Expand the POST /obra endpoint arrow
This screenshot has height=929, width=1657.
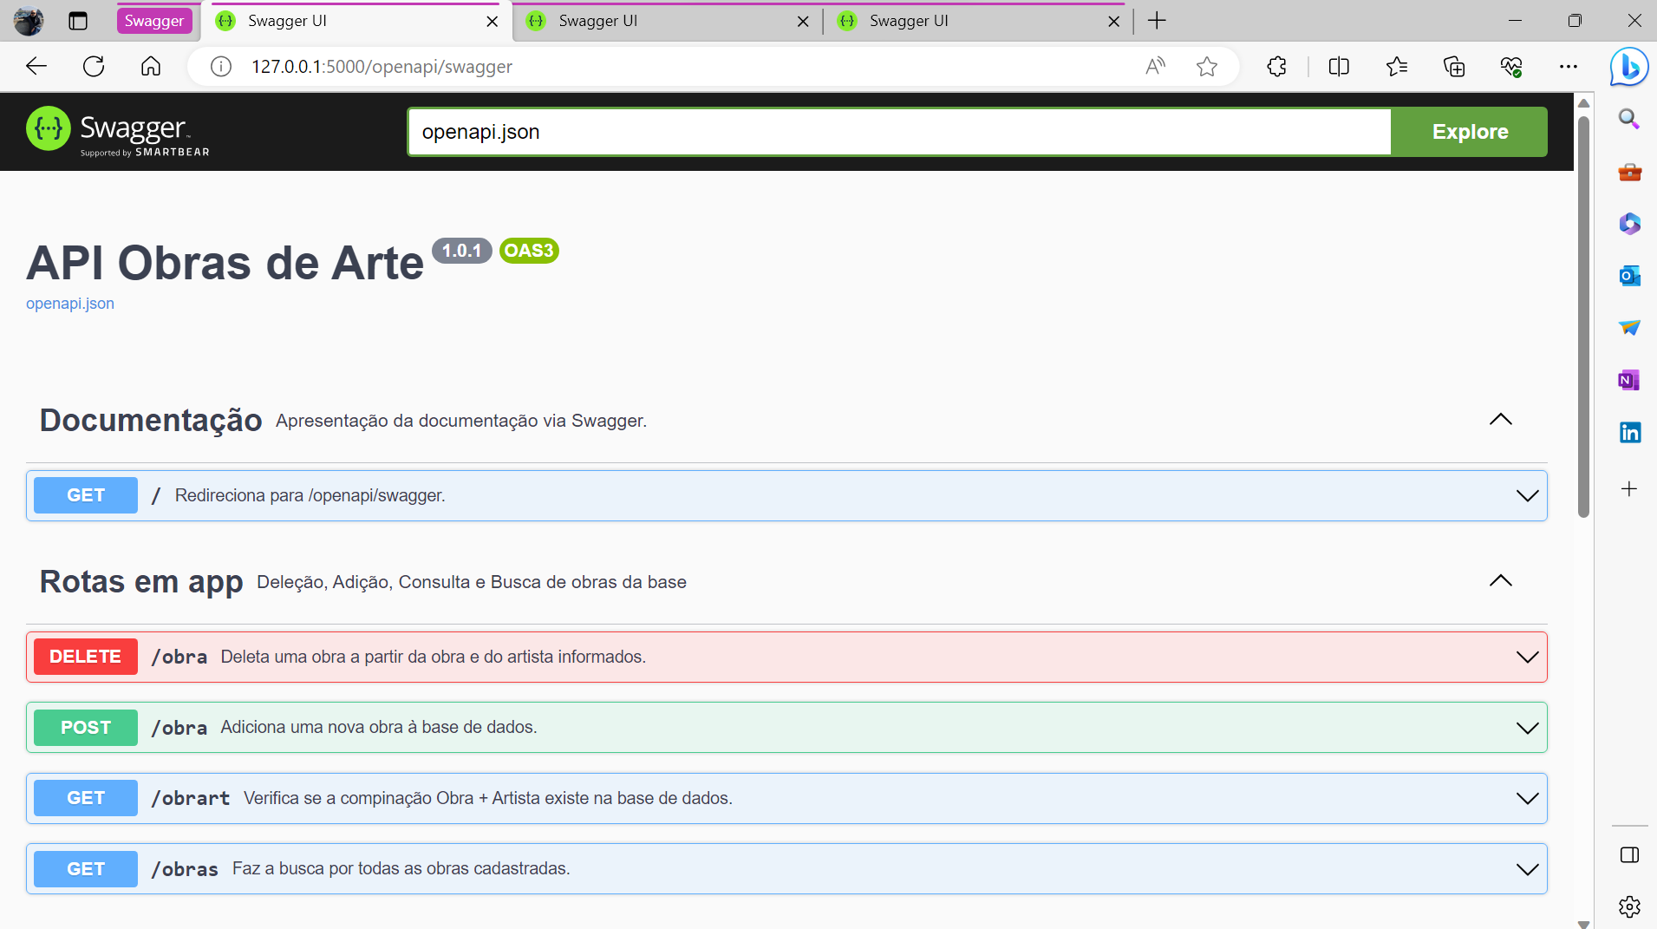1527,728
